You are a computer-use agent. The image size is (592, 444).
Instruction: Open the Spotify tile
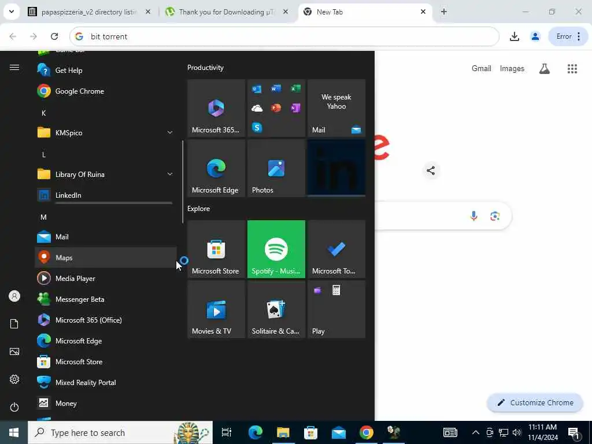pyautogui.click(x=276, y=249)
